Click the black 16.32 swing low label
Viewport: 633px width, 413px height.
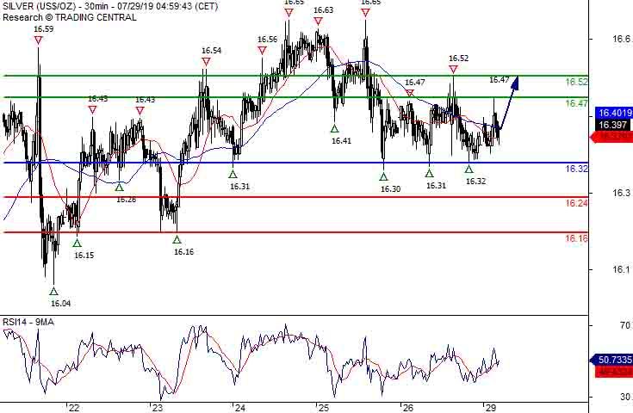click(x=476, y=182)
